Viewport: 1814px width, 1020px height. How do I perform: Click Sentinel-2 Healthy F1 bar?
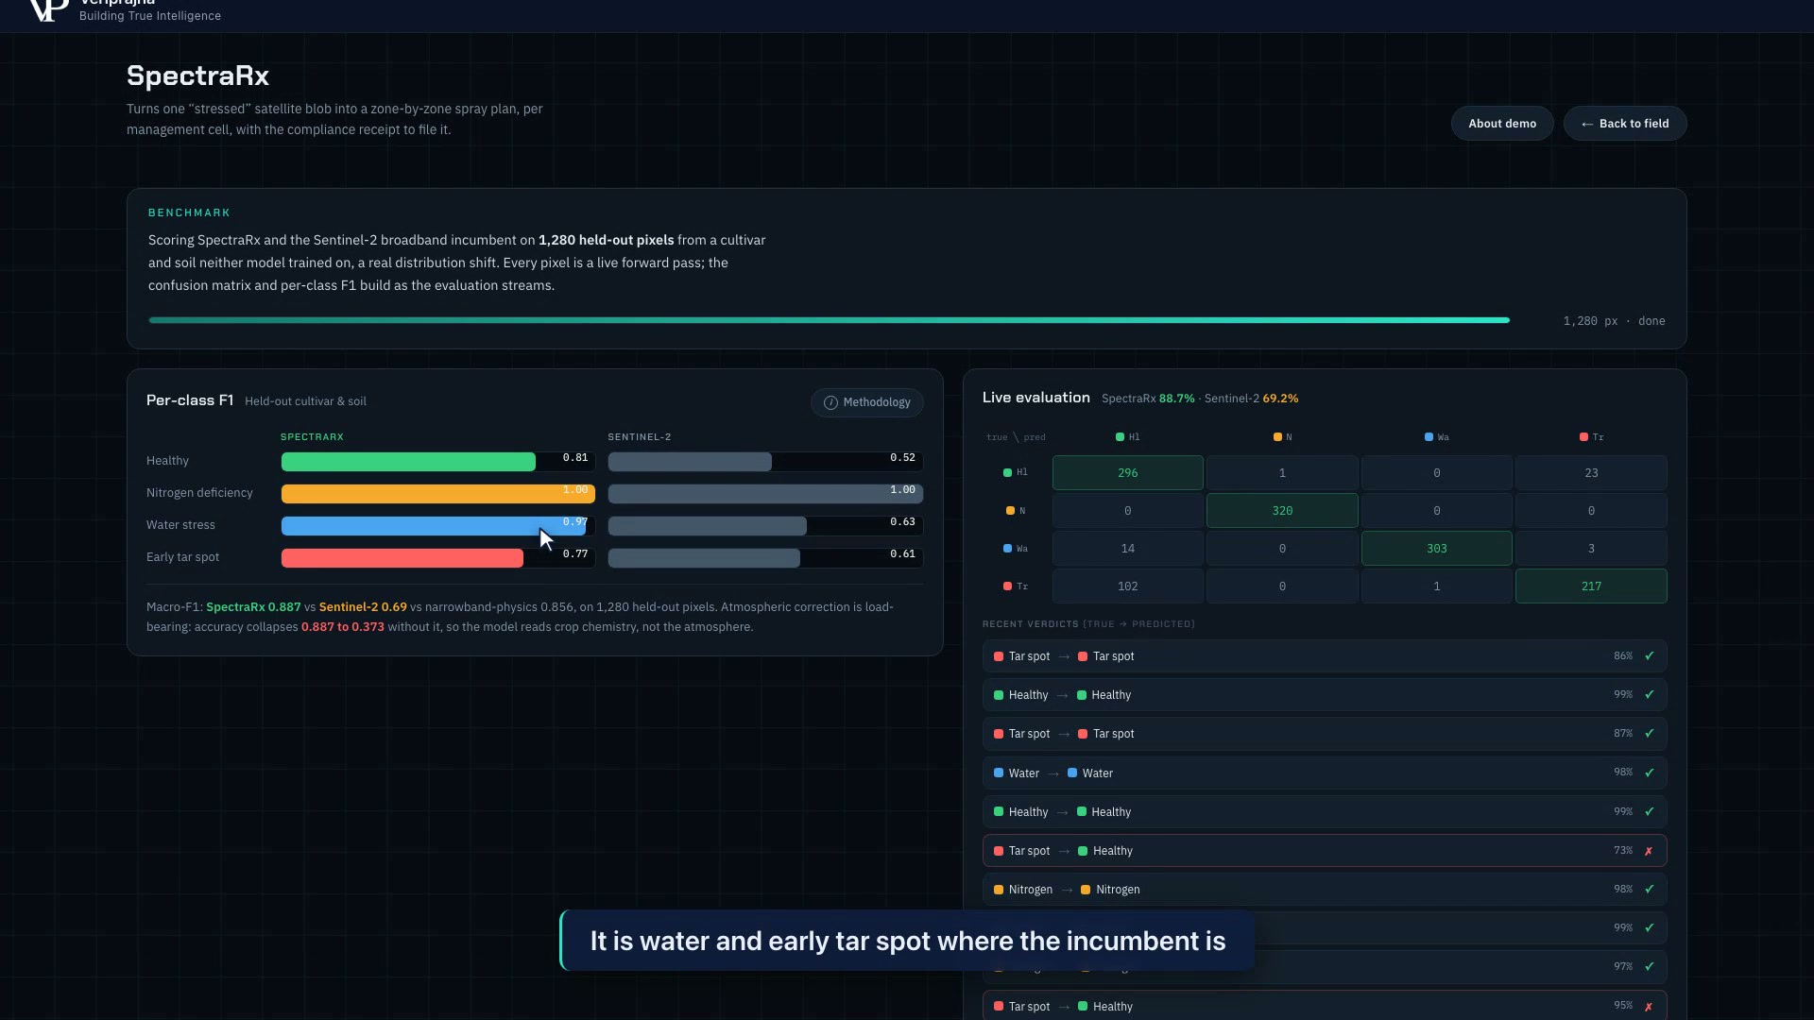690,462
